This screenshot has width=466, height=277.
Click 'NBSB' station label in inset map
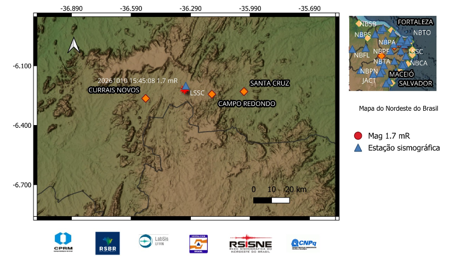(368, 24)
